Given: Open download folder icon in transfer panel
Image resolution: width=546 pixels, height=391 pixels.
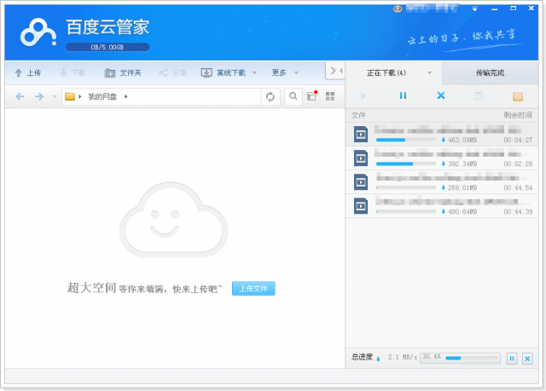Looking at the screenshot, I should (518, 96).
